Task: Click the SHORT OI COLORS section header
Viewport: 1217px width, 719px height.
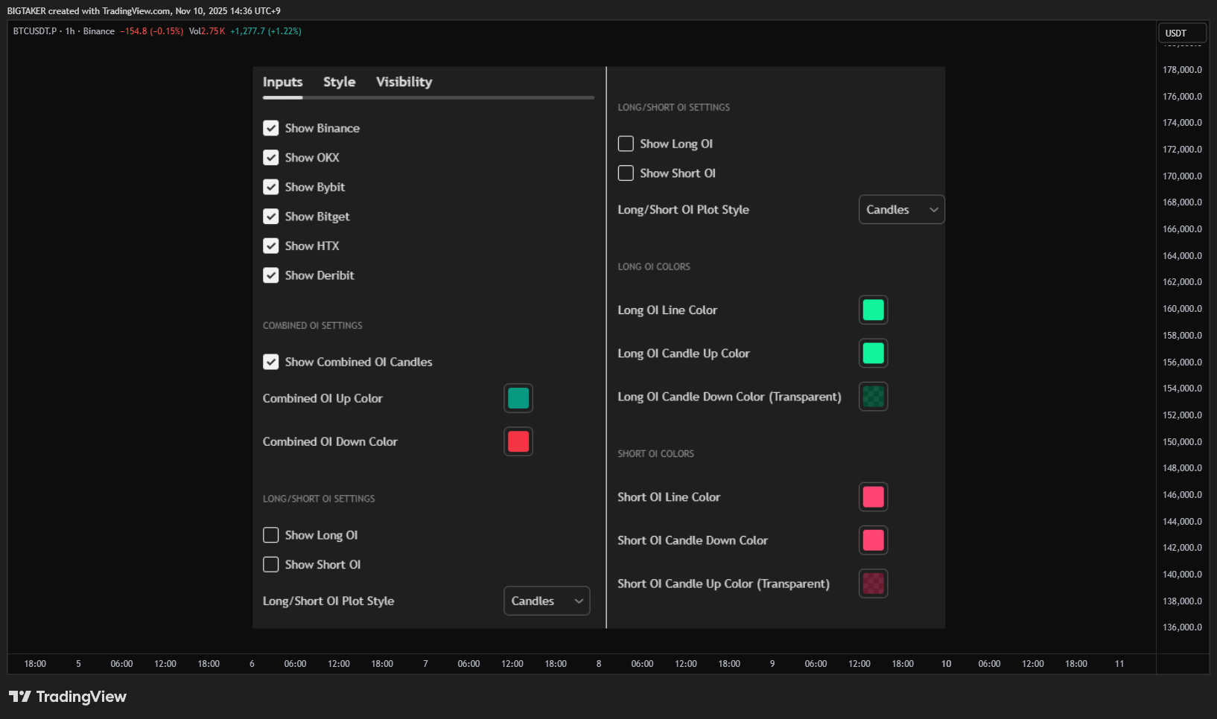Action: (x=655, y=453)
